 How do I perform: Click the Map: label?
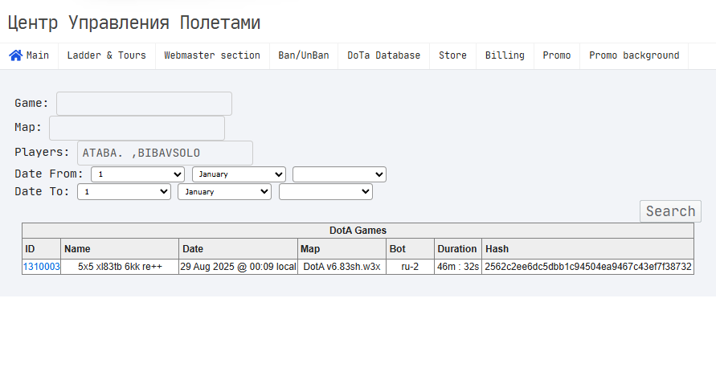point(28,127)
